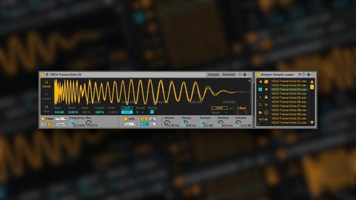Click the speaker preview icon in Sample Loader
Viewport: 356px width, 200px height.
tap(266, 89)
